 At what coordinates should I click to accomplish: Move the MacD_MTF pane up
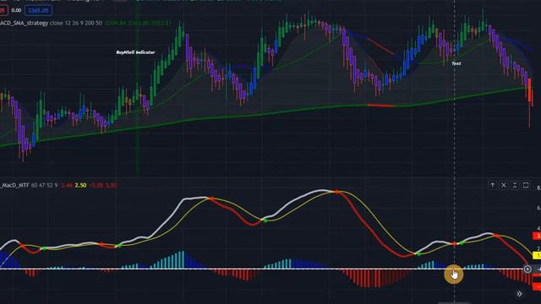click(x=492, y=186)
